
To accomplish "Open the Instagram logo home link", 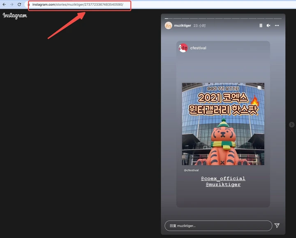I will 15,16.
